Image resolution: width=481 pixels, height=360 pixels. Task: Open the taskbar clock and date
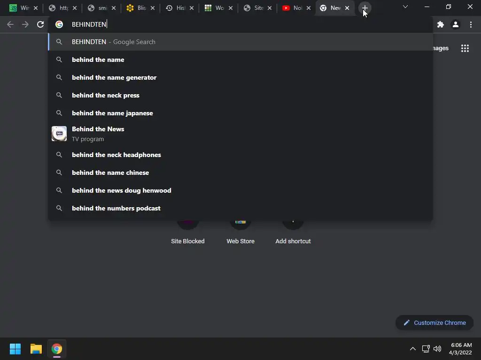click(460, 349)
